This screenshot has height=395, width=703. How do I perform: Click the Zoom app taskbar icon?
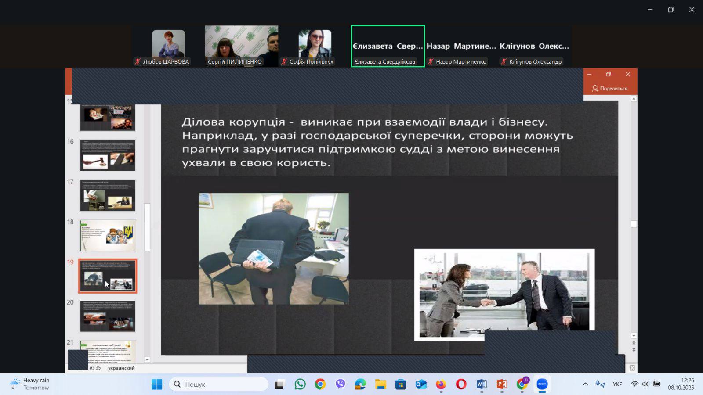542,384
